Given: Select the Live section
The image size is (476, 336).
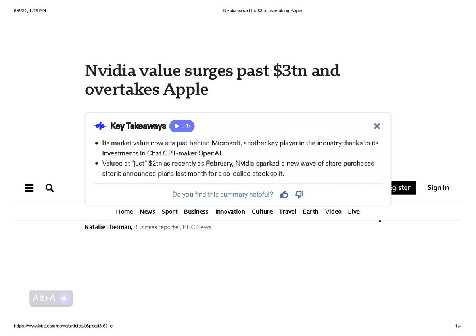Looking at the screenshot, I should pos(354,211).
